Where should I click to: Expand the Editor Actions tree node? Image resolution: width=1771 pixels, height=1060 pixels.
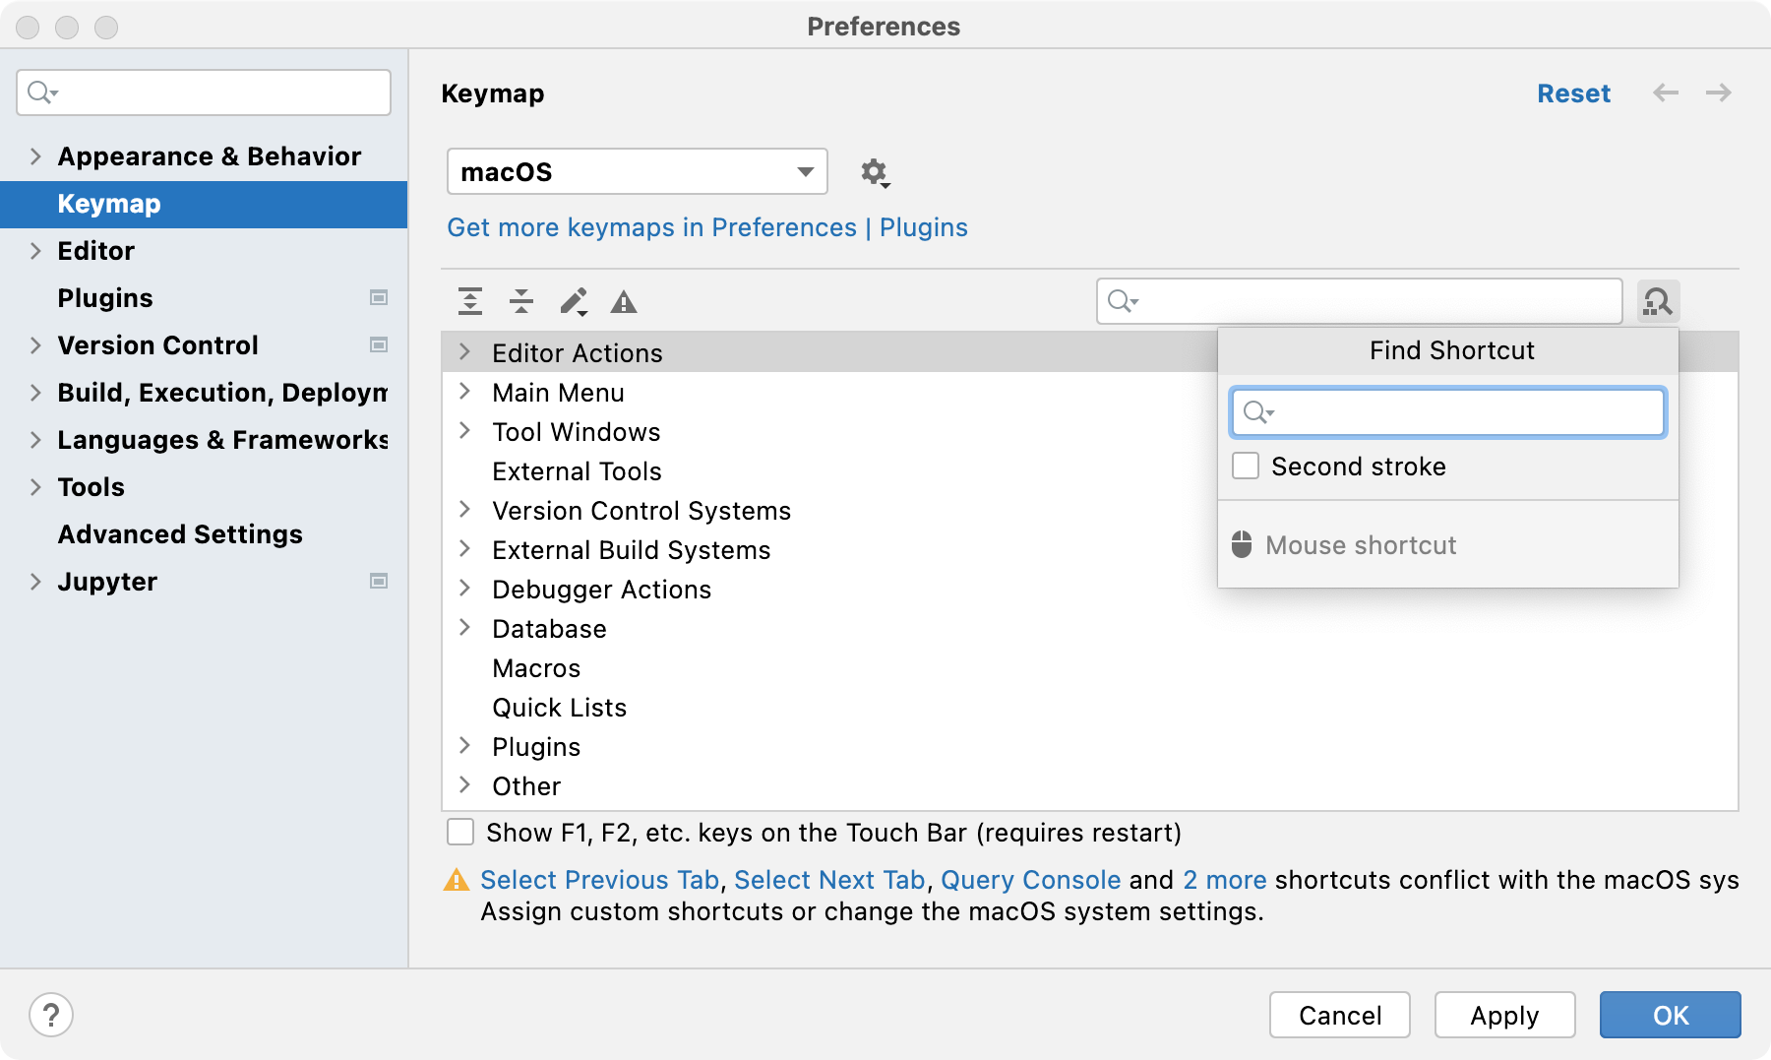tap(465, 352)
